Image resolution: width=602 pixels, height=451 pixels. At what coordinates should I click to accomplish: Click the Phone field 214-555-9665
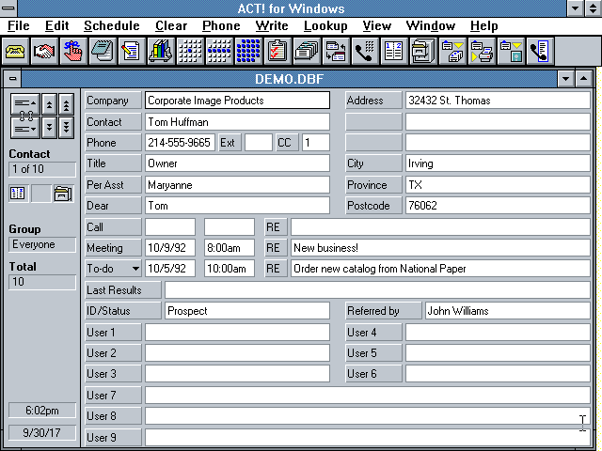pyautogui.click(x=180, y=143)
